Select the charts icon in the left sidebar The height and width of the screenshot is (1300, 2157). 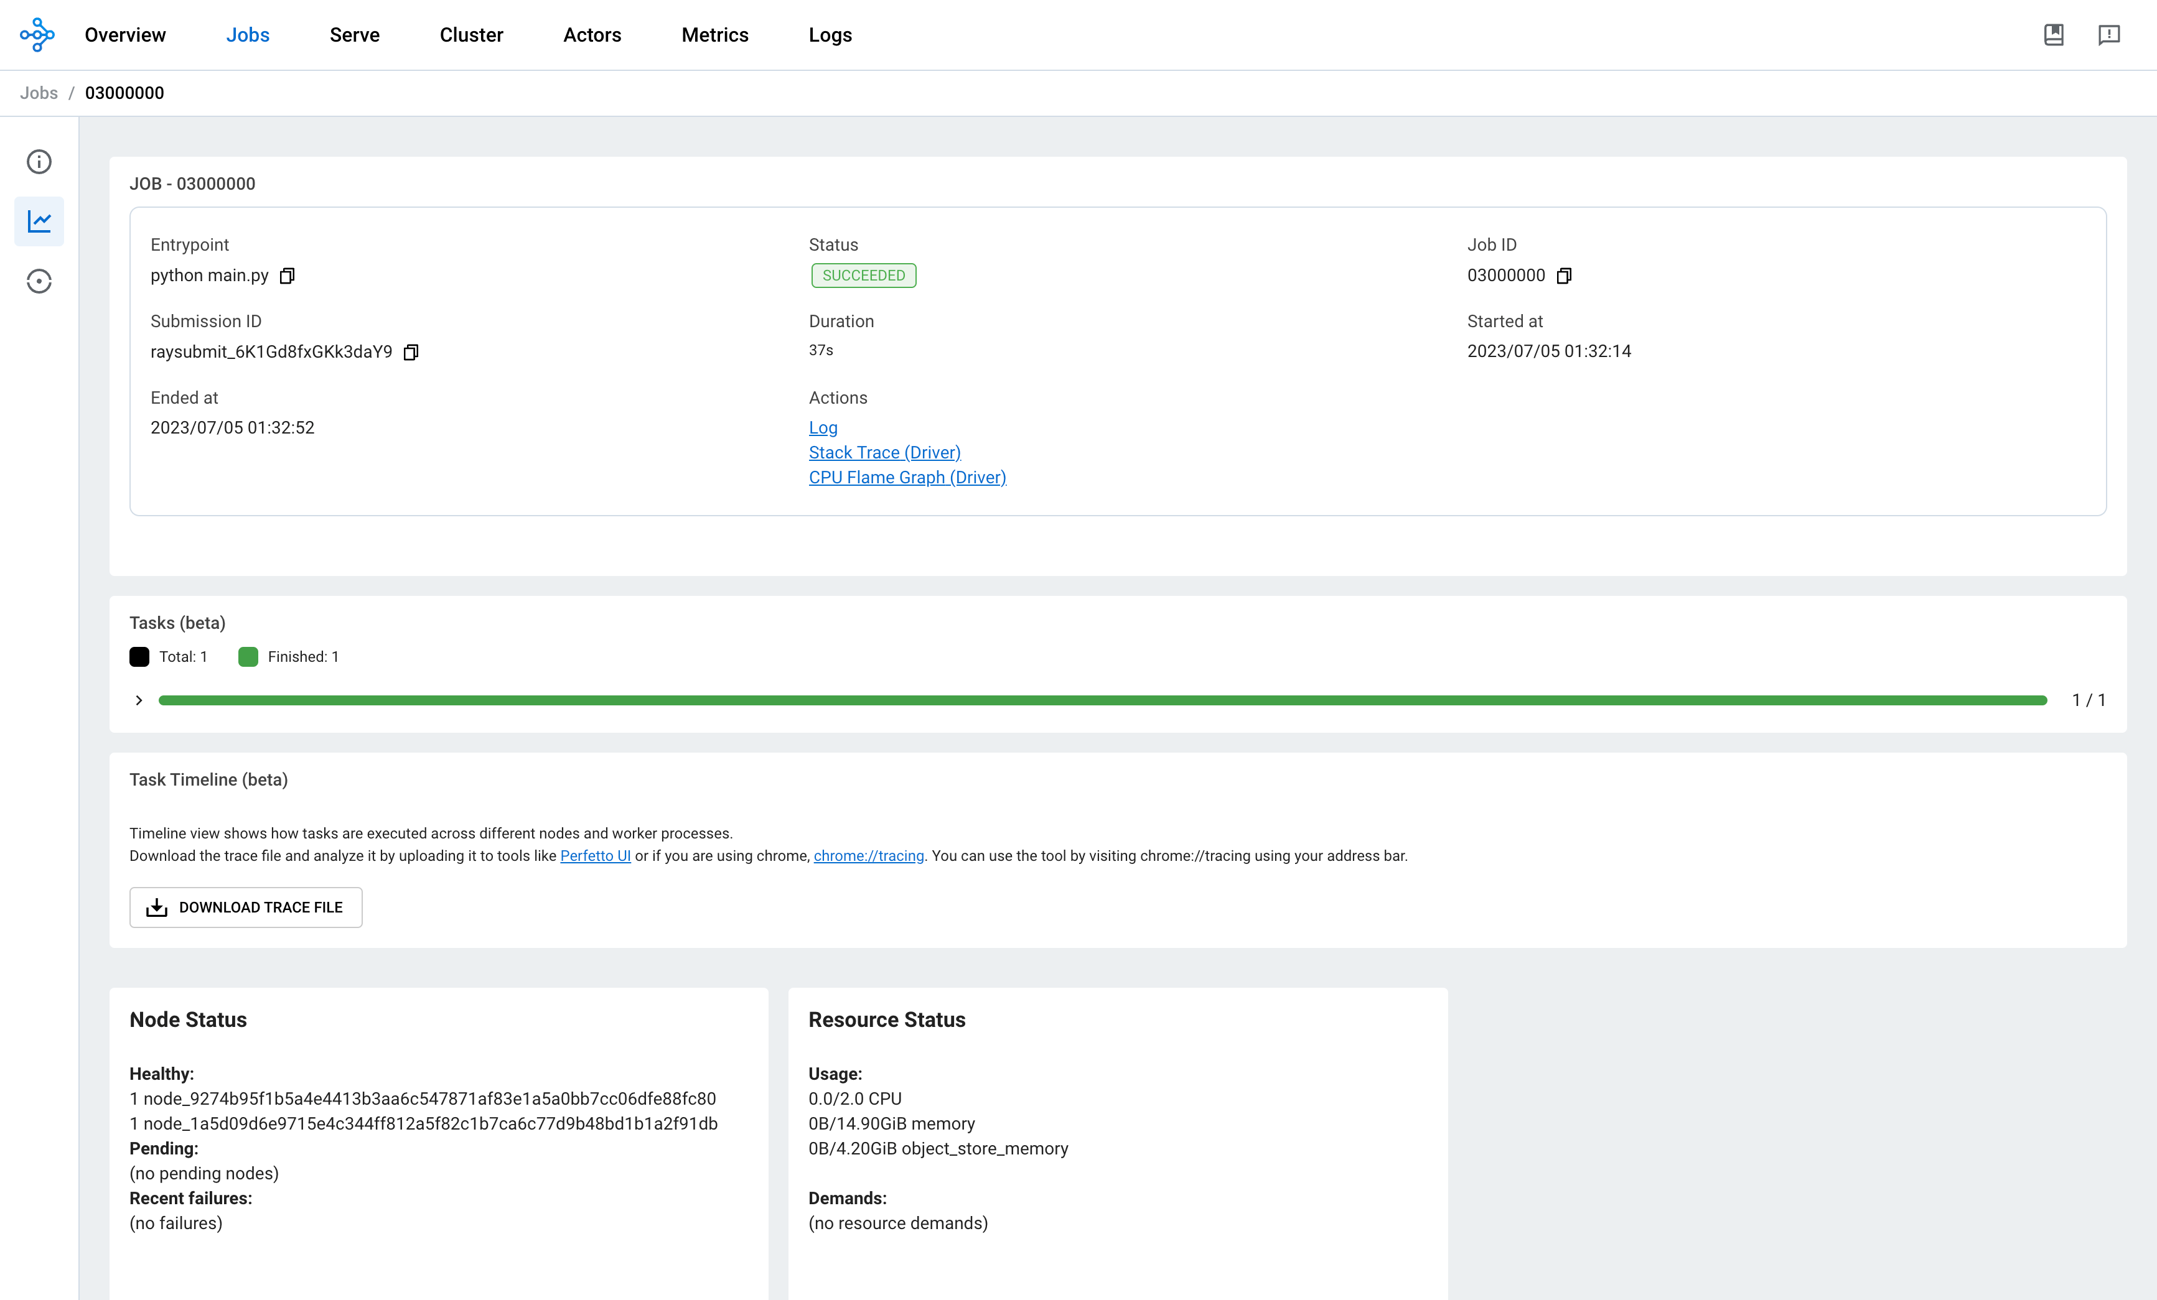coord(39,220)
